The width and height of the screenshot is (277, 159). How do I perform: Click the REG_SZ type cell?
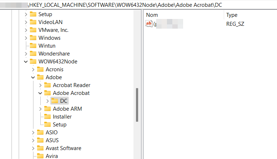(x=235, y=24)
